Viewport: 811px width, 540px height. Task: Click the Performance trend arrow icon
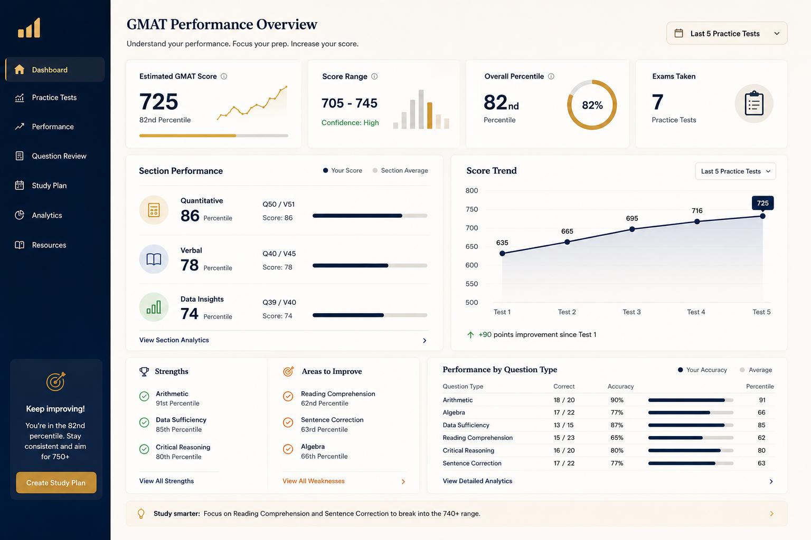click(20, 127)
